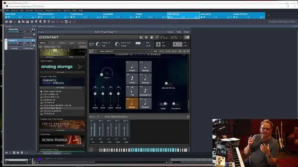Select the Measured Trem articulation tile
Image resolution: width=298 pixels, height=167 pixels.
pos(145,91)
